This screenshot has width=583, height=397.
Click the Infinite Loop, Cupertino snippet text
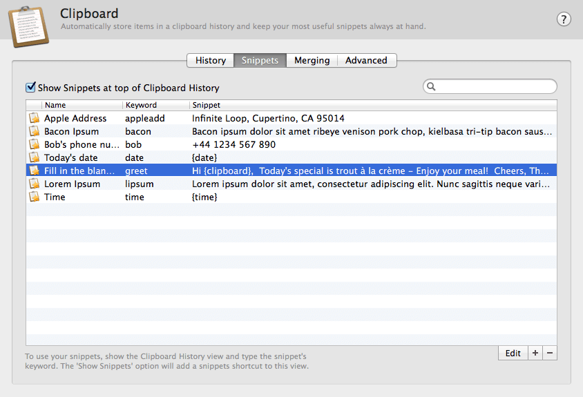pyautogui.click(x=268, y=118)
